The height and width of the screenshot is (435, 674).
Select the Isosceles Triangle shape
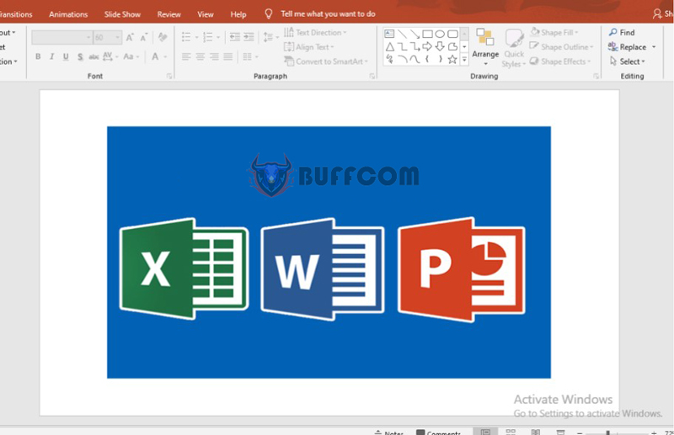click(389, 46)
